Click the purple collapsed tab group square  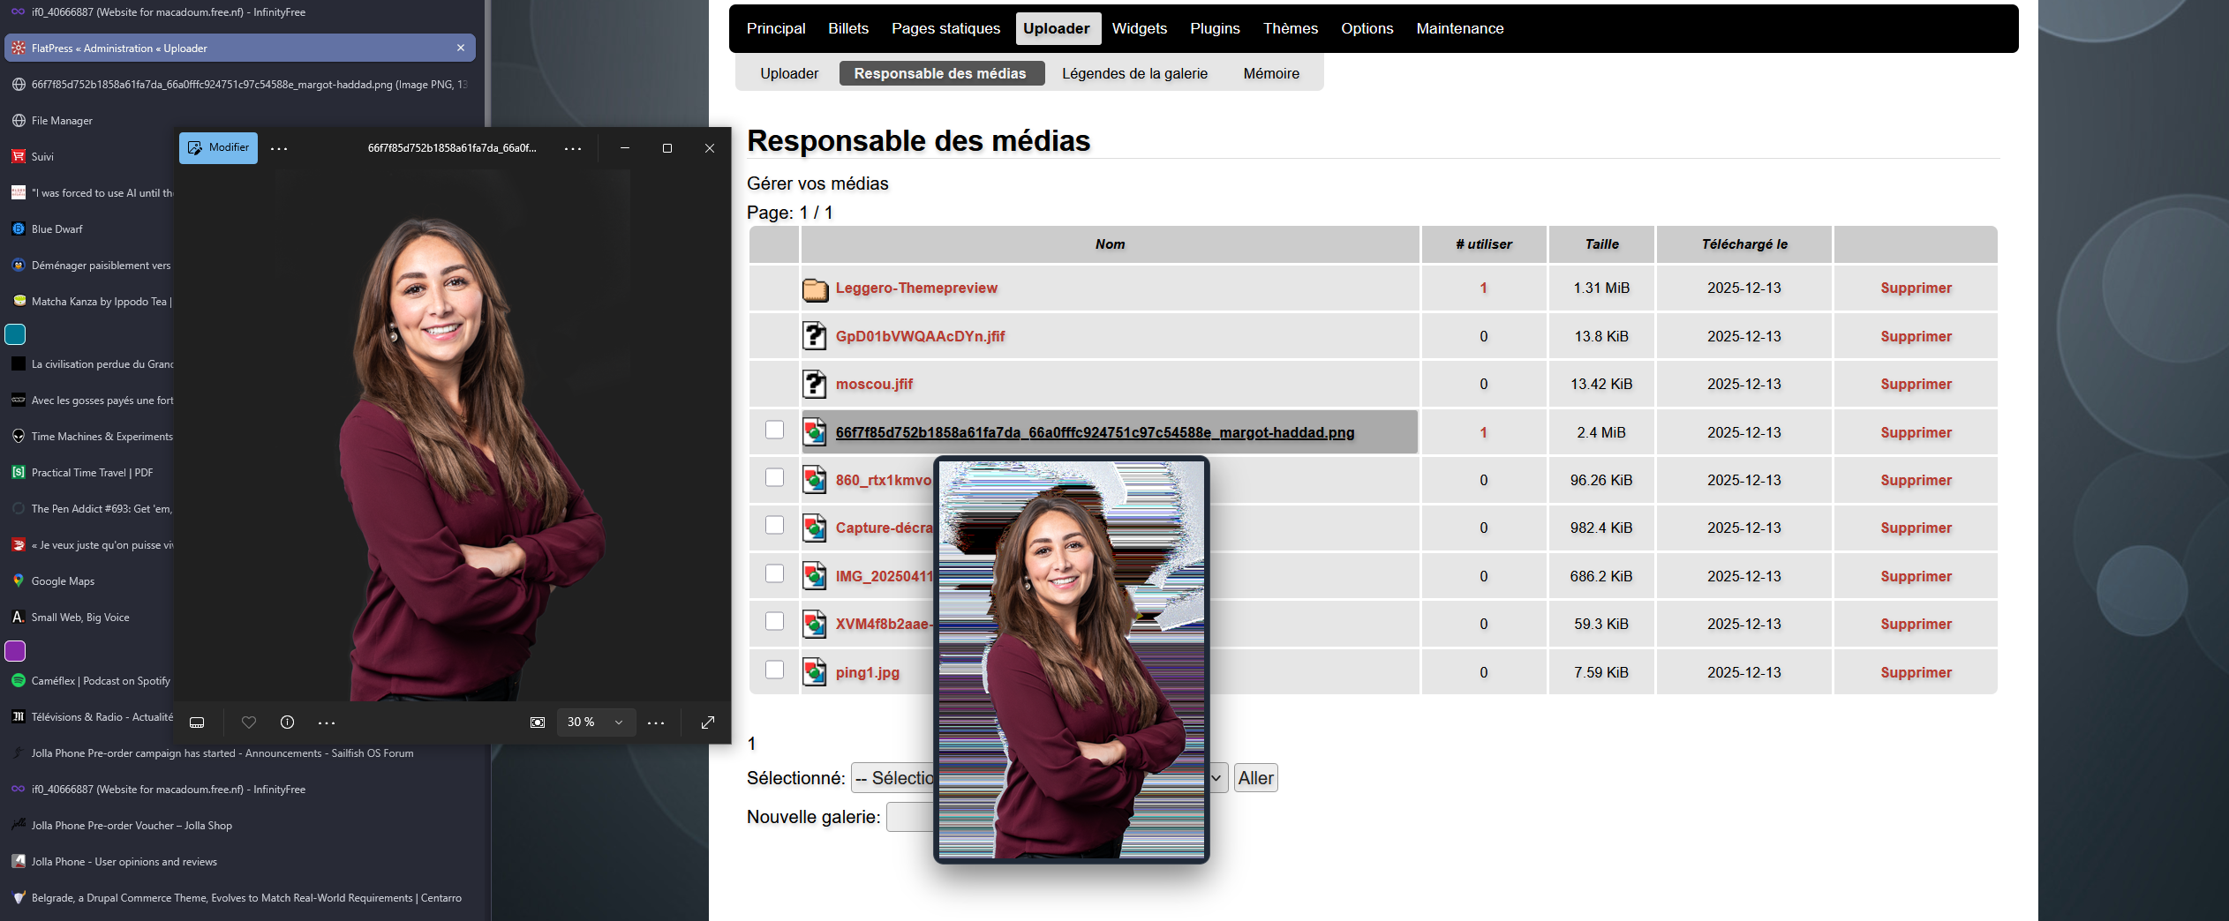(x=15, y=651)
